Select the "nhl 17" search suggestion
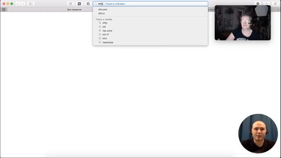This screenshot has width=281, height=158. (150, 34)
